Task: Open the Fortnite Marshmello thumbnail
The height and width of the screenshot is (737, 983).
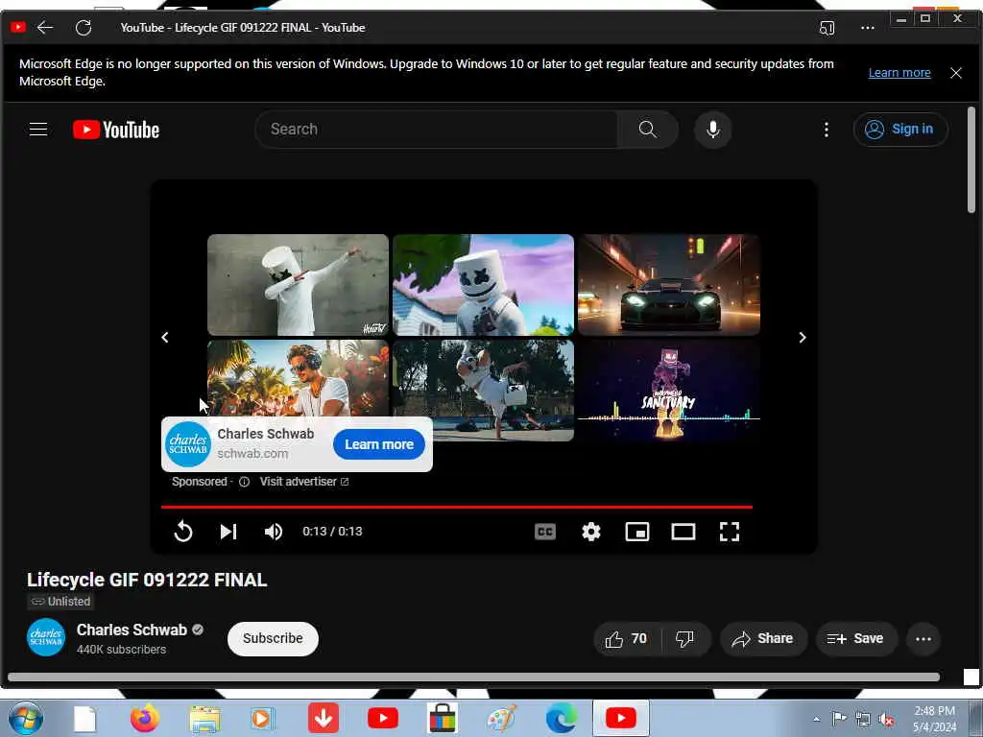Action: click(483, 284)
